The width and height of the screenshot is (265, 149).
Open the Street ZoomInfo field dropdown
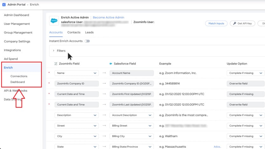77,126
